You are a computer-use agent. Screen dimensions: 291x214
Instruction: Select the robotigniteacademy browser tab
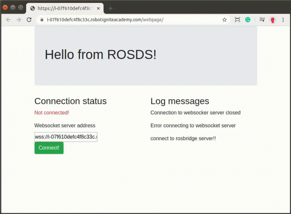point(65,8)
